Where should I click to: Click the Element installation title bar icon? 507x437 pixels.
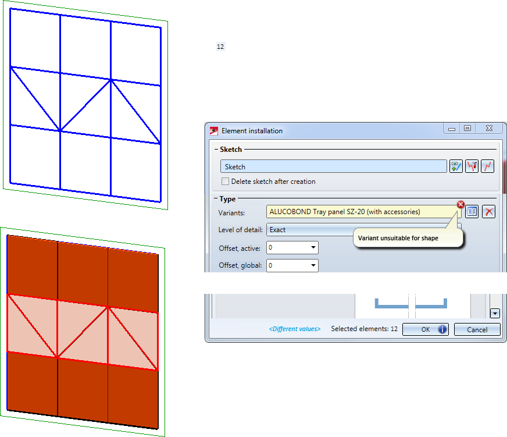[x=214, y=131]
